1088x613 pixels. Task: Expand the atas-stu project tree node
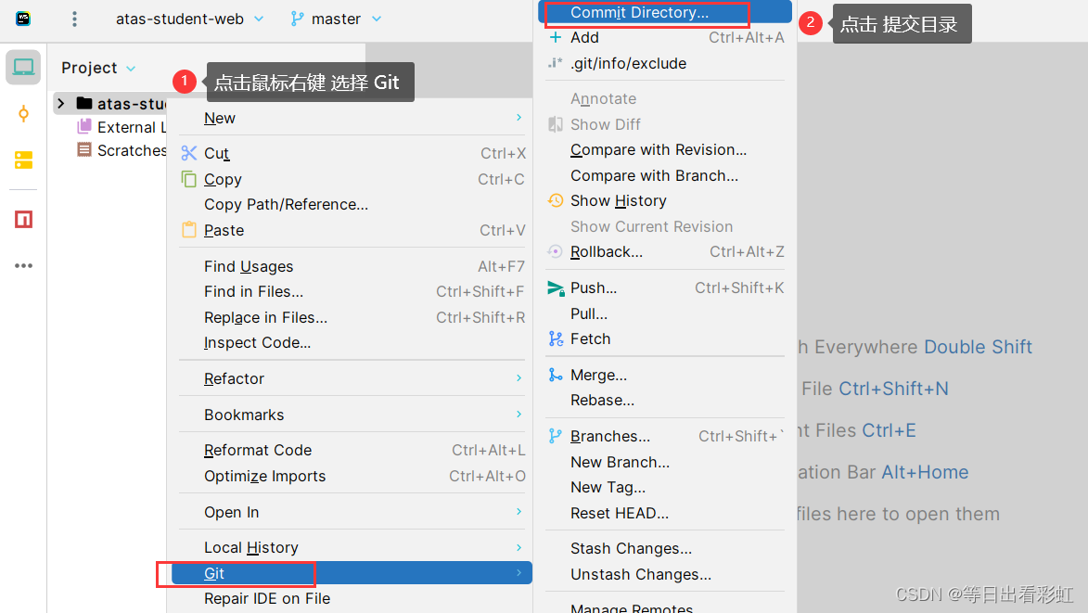(61, 103)
